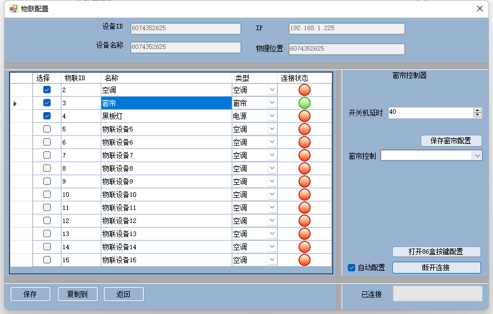Click the 设备名称 text field
Screen dimensions: 493x314
tap(186, 47)
